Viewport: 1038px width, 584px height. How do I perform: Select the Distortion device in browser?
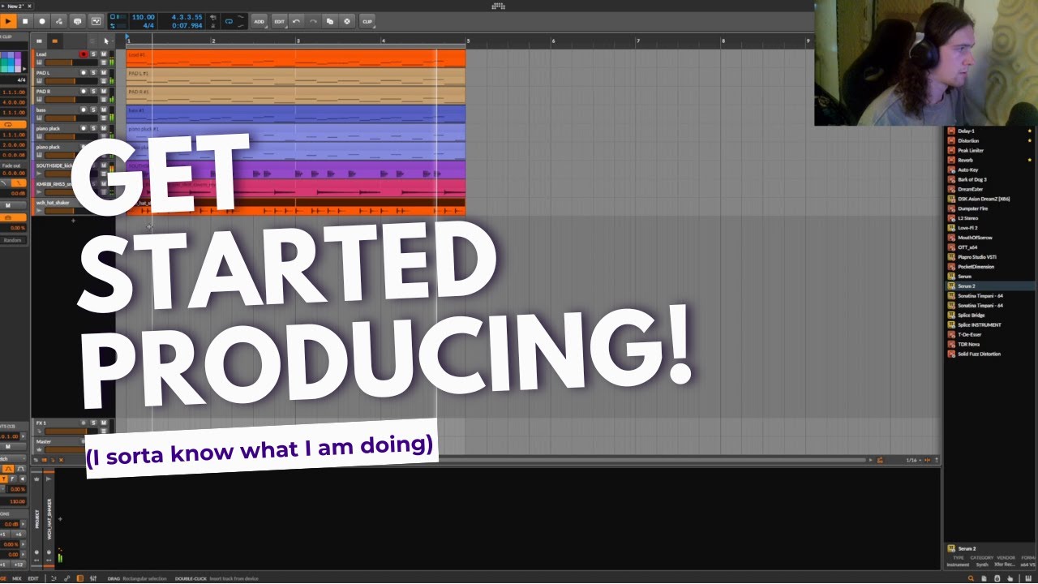[989, 140]
